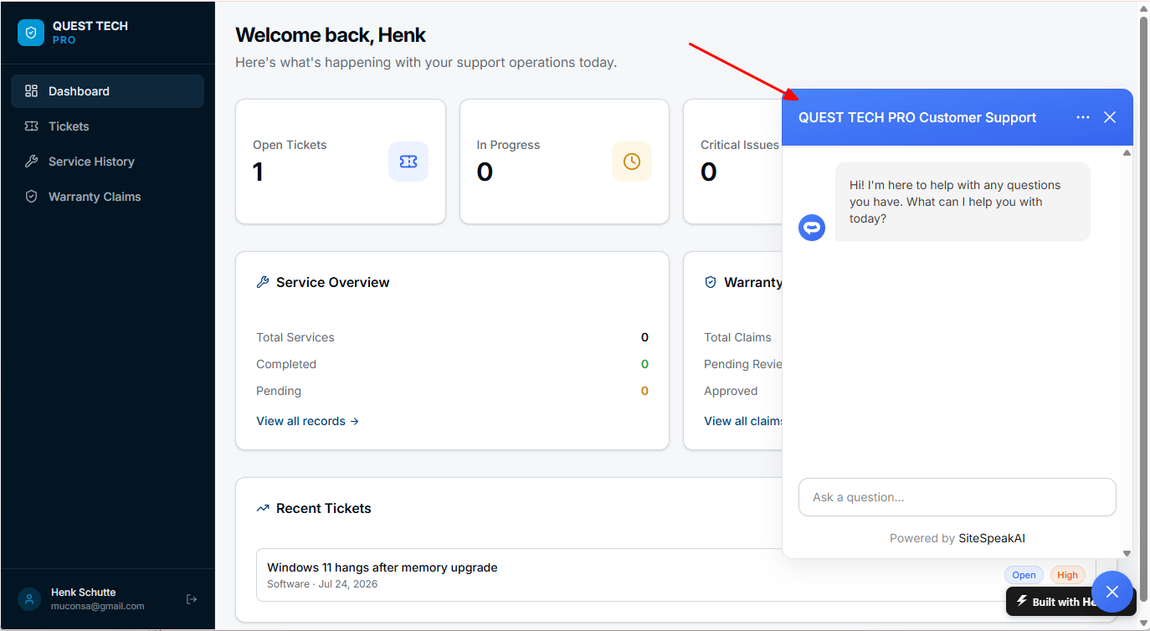Click the Henk Schutte user name
This screenshot has width=1150, height=631.
83,592
